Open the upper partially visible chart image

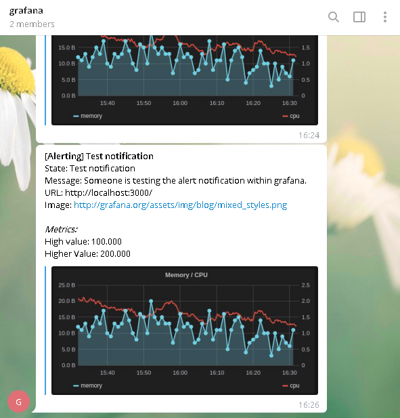185,80
